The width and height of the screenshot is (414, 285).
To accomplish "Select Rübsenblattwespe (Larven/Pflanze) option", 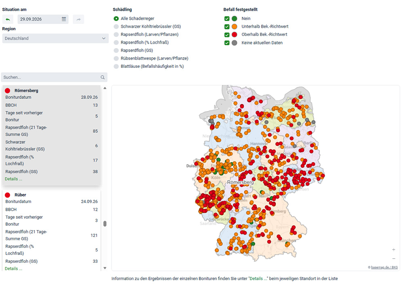I will click(116, 59).
